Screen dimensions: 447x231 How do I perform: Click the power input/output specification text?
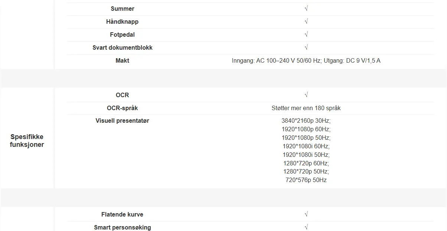[306, 60]
